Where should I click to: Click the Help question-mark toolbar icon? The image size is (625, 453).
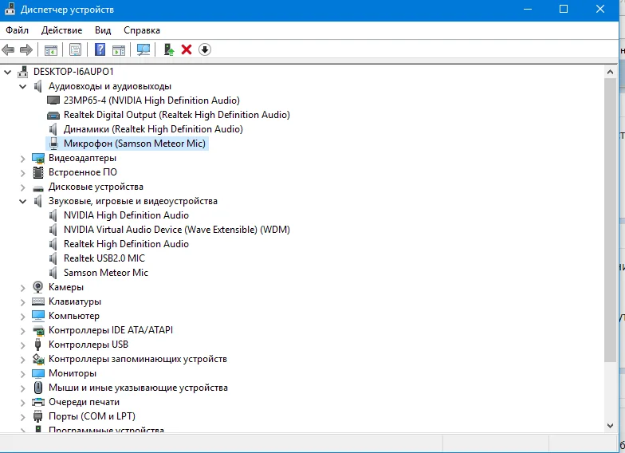pyautogui.click(x=100, y=49)
